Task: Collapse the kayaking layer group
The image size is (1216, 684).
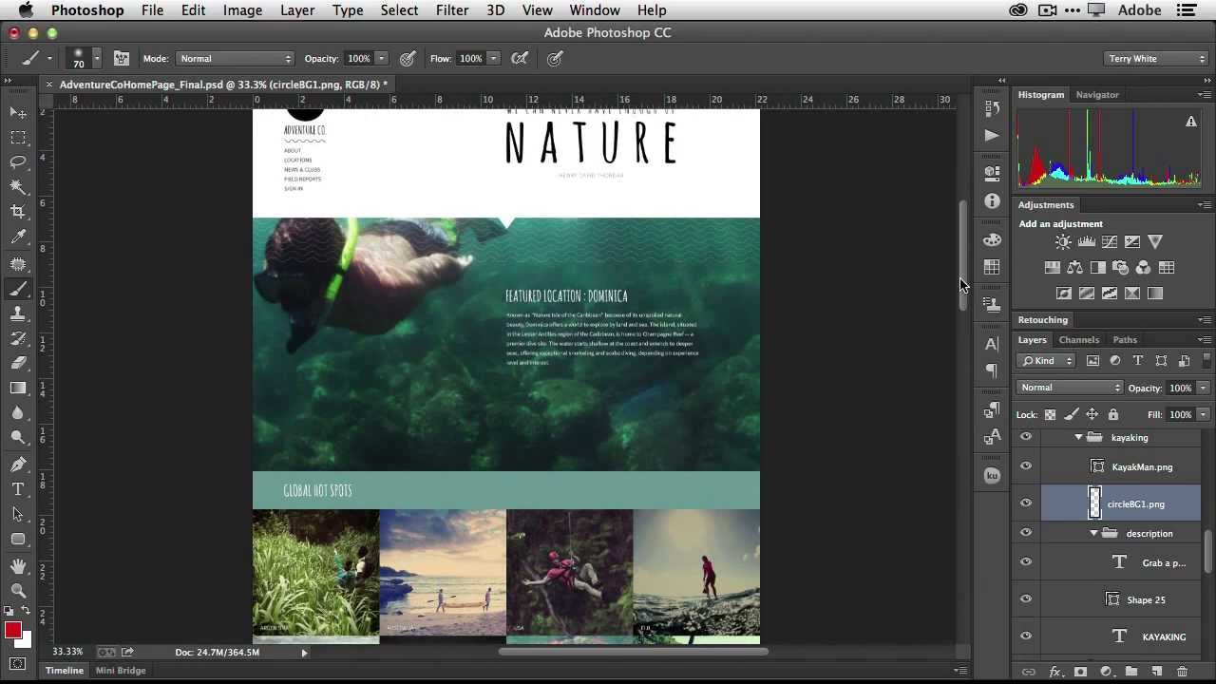Action: pyautogui.click(x=1078, y=438)
